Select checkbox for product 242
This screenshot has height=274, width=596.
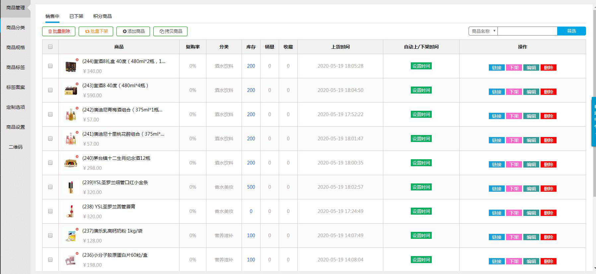coord(50,114)
